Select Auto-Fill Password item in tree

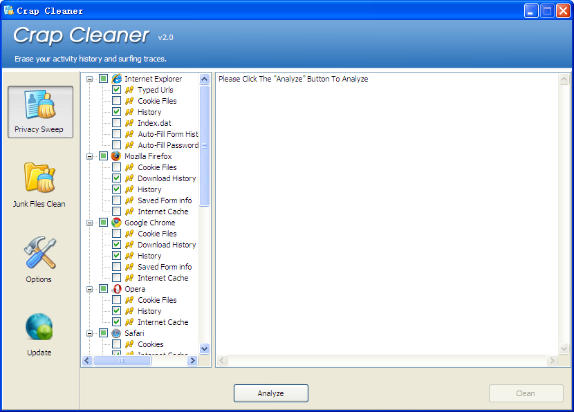click(x=167, y=145)
